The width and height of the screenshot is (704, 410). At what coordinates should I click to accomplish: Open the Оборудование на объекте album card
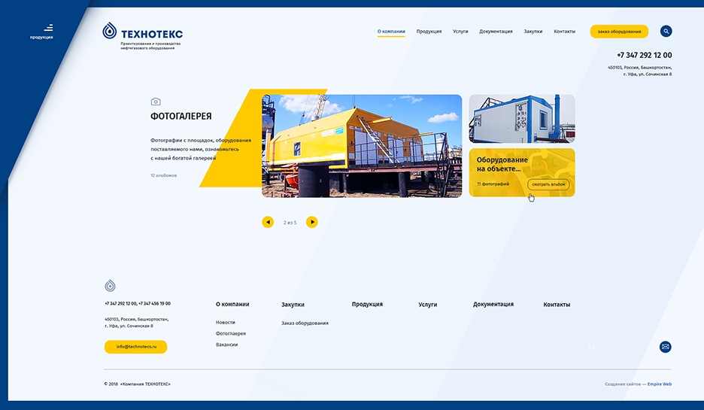coord(522,172)
